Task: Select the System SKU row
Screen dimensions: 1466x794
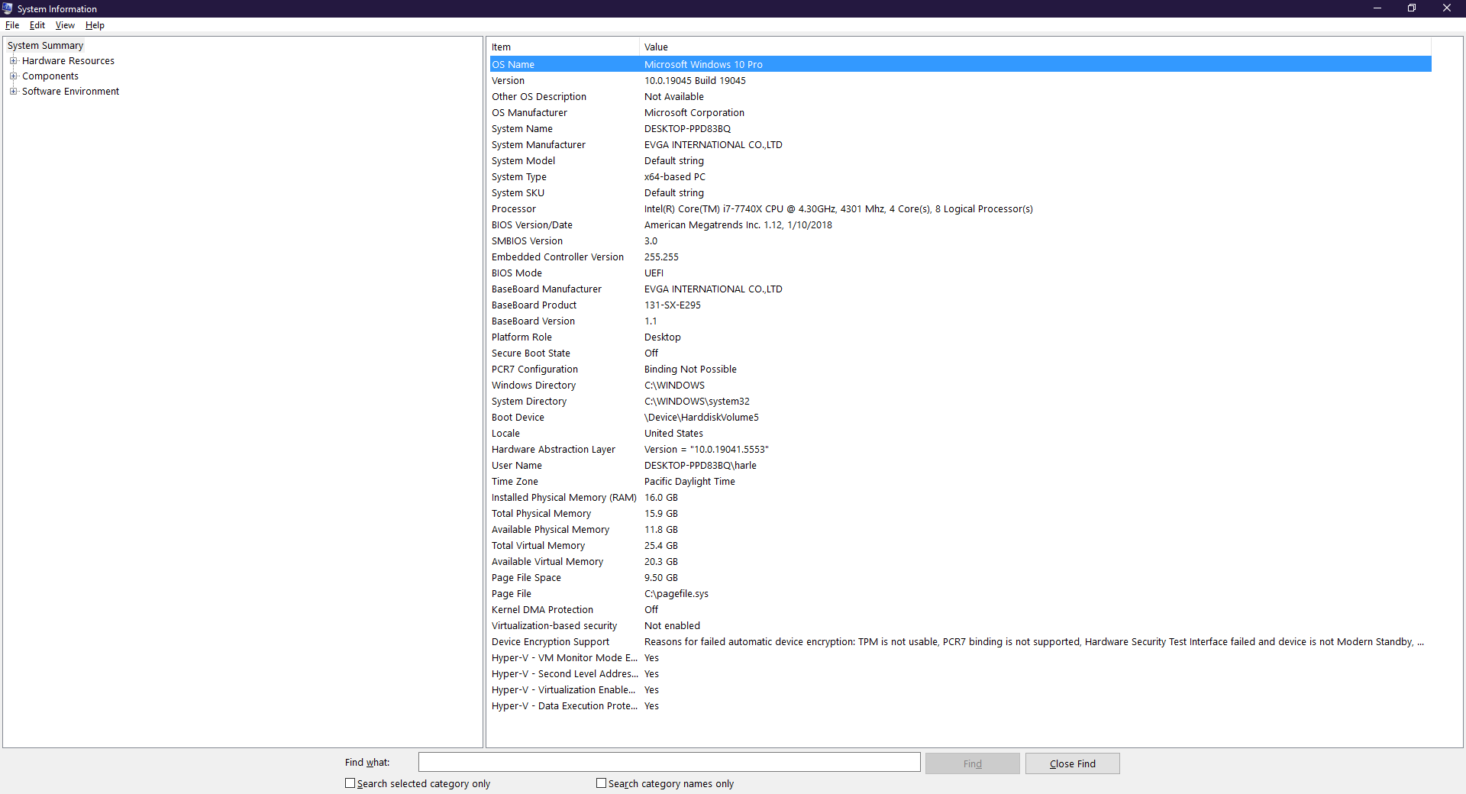Action: [x=961, y=193]
